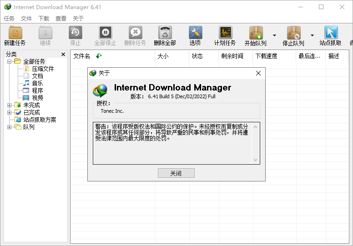Click the 开始队列 (start queue) icon
Viewport: 353px width, 246px height.
pos(256,33)
